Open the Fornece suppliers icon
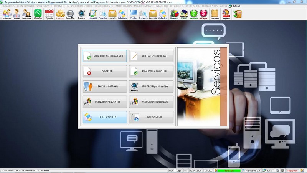 pos(17,14)
